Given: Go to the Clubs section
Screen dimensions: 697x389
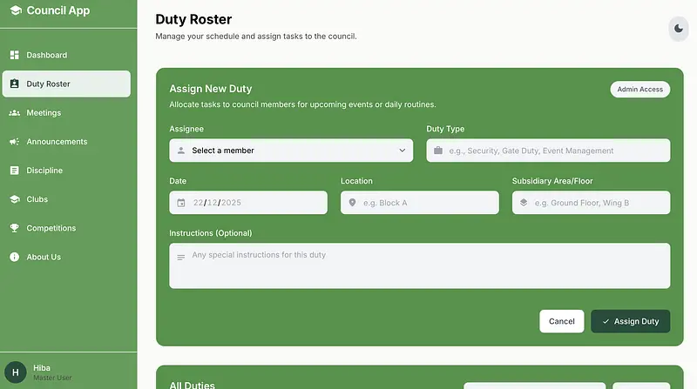Looking at the screenshot, I should 37,199.
